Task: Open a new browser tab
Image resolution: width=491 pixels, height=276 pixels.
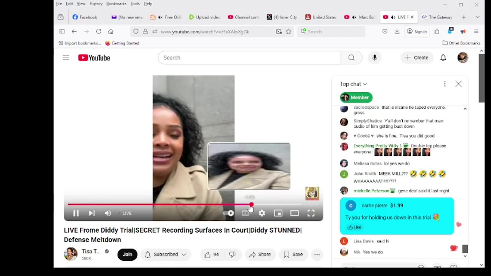Action: pos(463,17)
